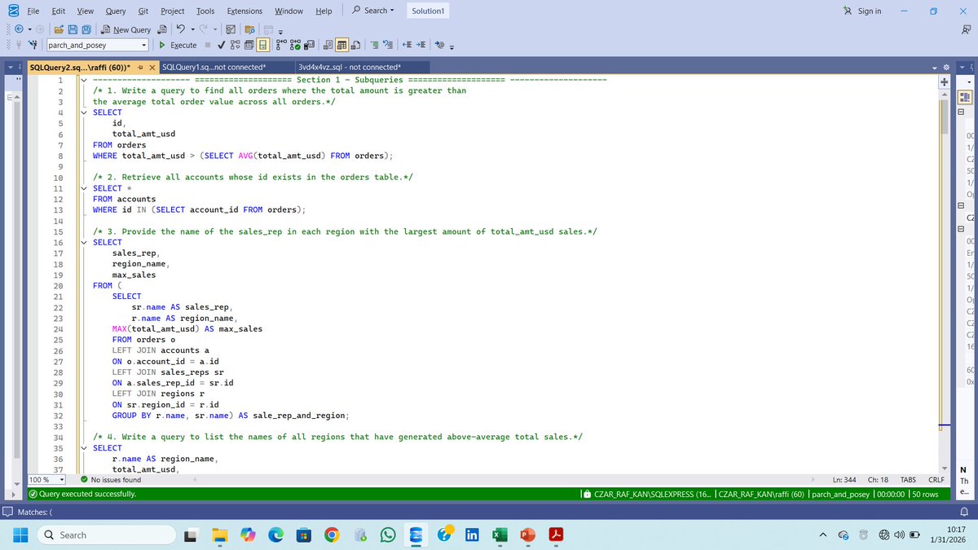Screen dimensions: 978x550
Task: Collapse the SELECT block at line 4
Action: 84,112
